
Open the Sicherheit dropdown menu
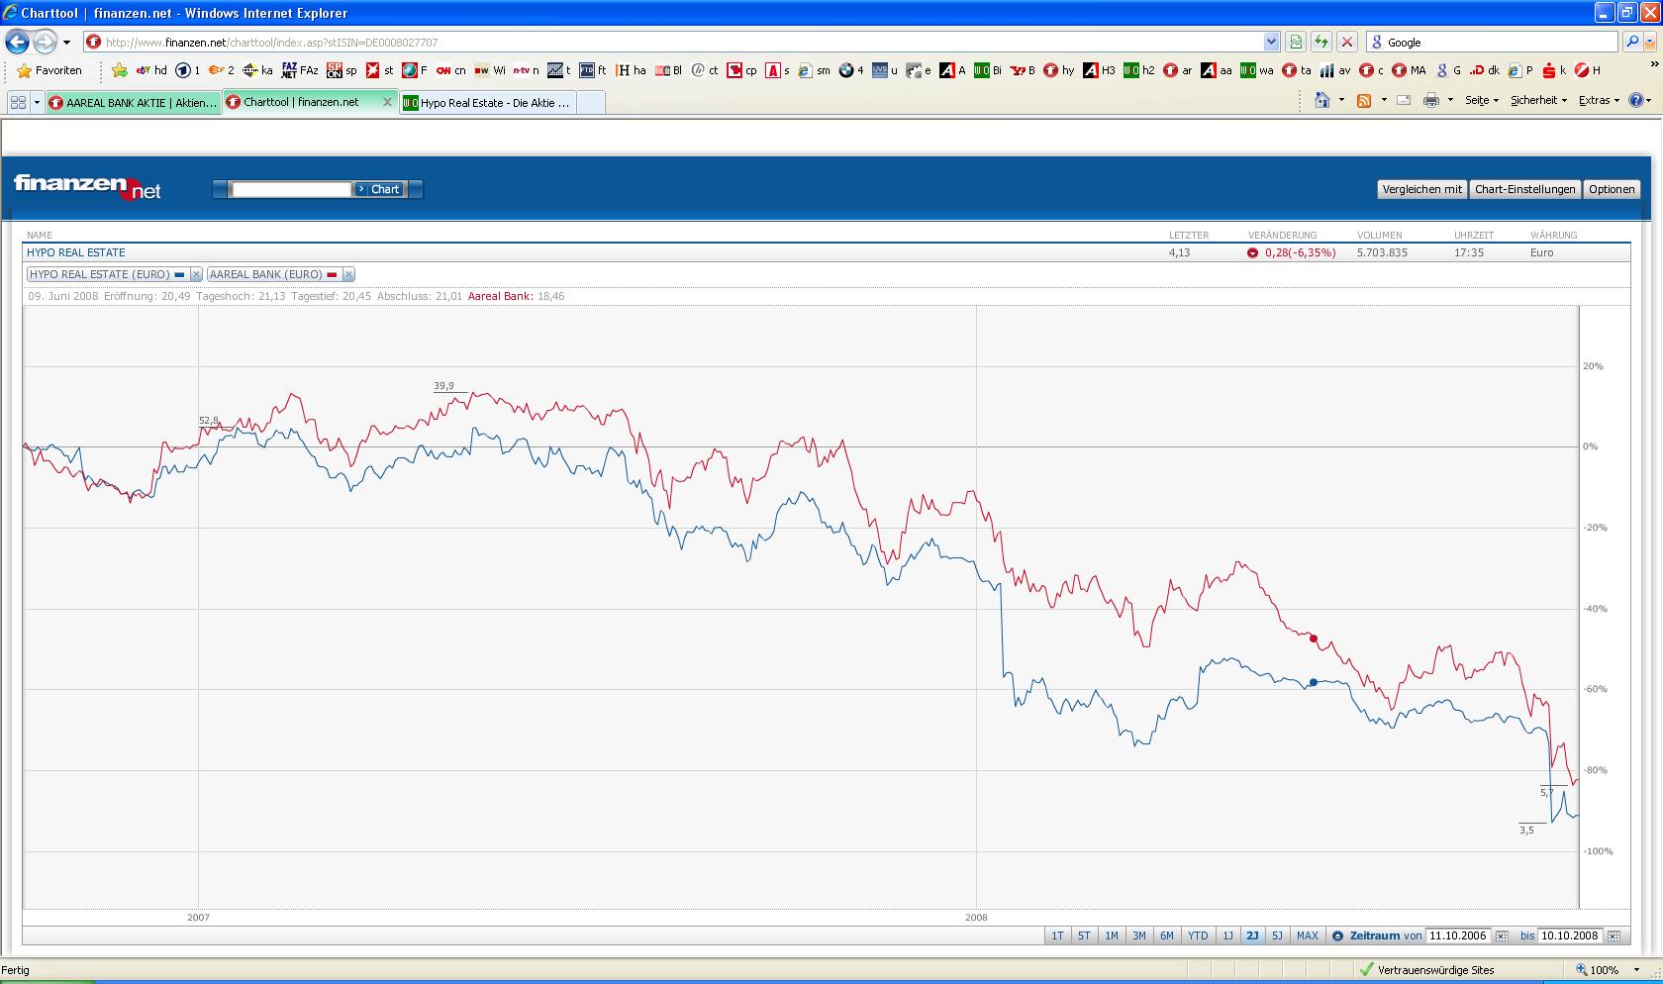click(x=1538, y=101)
